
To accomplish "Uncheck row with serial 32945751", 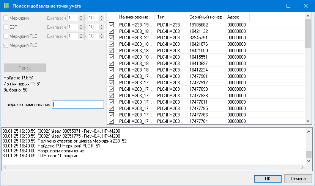I will (111, 38).
